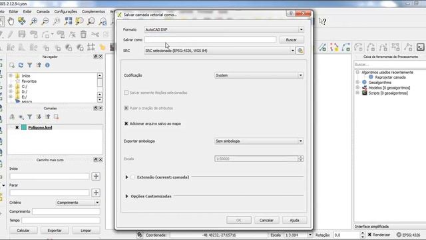Viewport: 426px width, 240px height.
Task: Close the Caminho mais curto panel
Action: (x=101, y=160)
